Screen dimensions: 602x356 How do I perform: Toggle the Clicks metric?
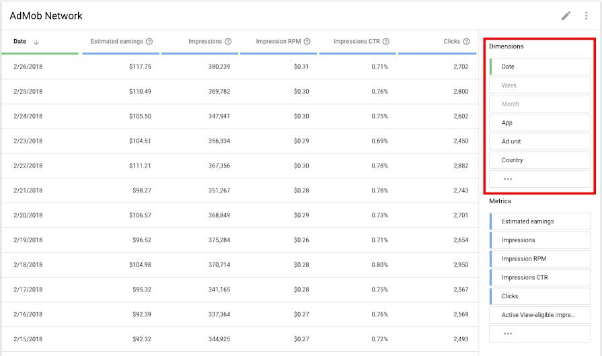(x=539, y=296)
